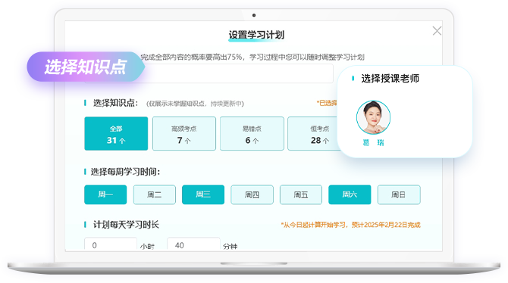Select the 全部 31个 knowledge point filter
This screenshot has height=283, width=508.
[116, 134]
